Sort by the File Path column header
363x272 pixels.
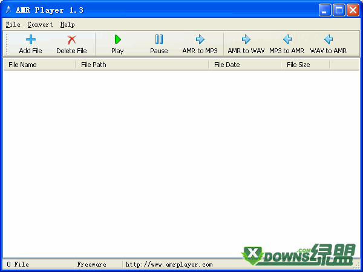point(142,65)
